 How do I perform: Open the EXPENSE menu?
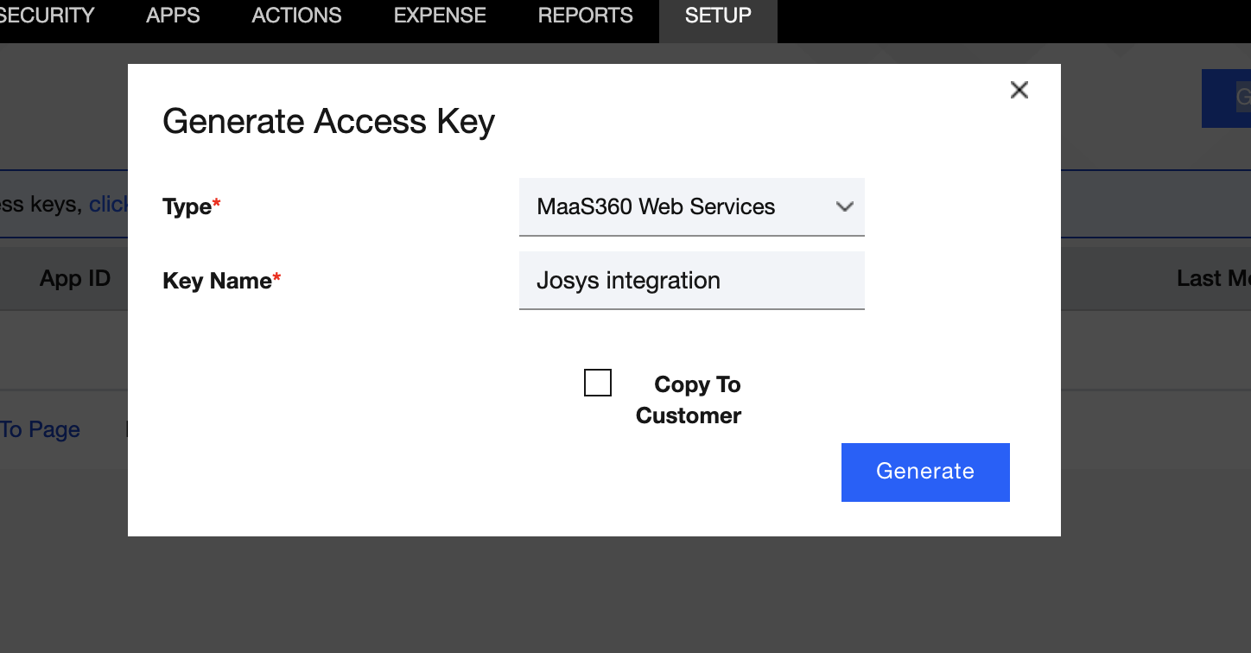pos(440,16)
